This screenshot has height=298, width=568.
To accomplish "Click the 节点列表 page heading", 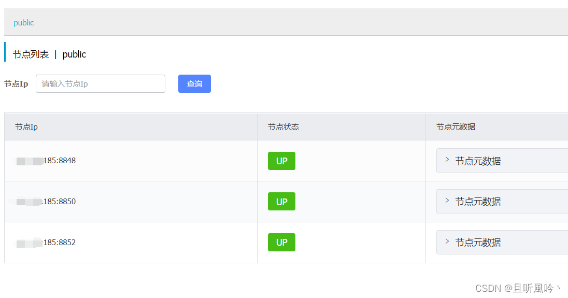I will tap(31, 54).
